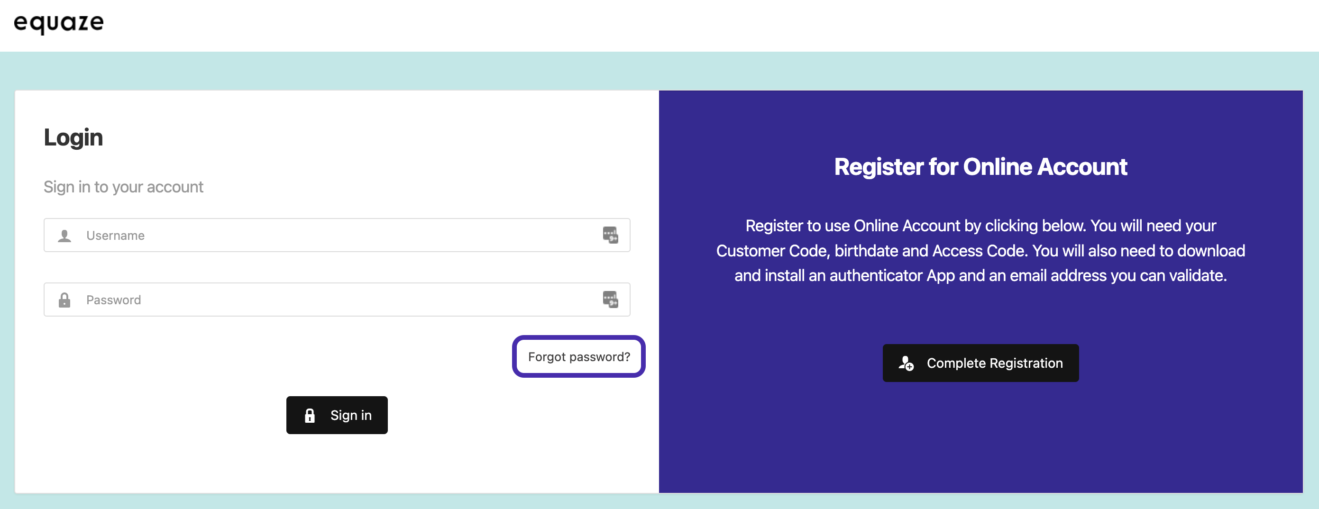Click the teal background band above the cards

(659, 71)
